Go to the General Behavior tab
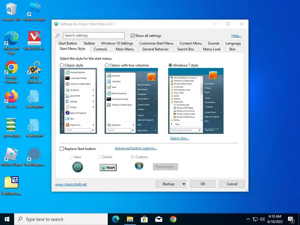The width and height of the screenshot is (300, 225). (x=155, y=49)
